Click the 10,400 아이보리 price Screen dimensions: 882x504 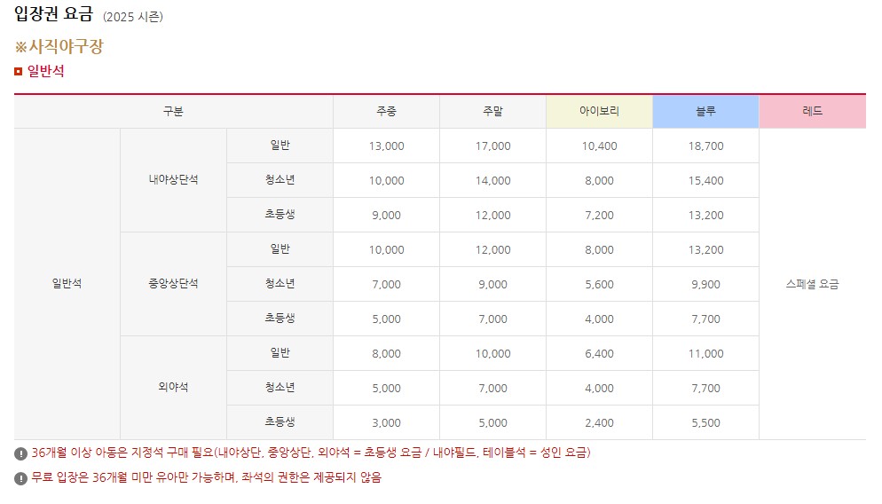[x=599, y=146]
